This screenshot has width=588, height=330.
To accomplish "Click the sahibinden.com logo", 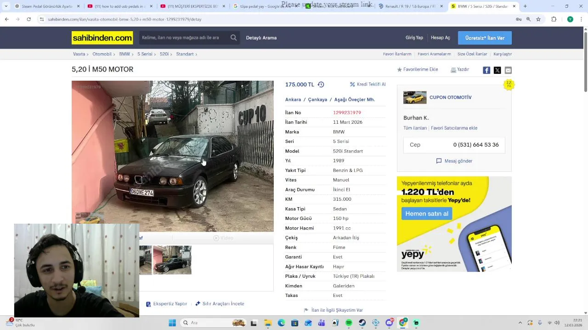I will tap(102, 38).
